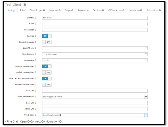Click the plus icon for Valid Redirect URIs
This screenshot has height=127, width=168.
pos(146,97)
